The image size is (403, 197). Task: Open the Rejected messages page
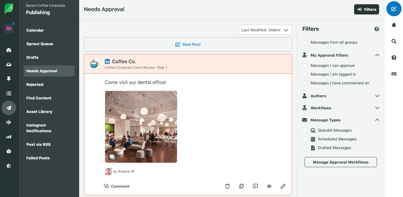tap(49, 84)
